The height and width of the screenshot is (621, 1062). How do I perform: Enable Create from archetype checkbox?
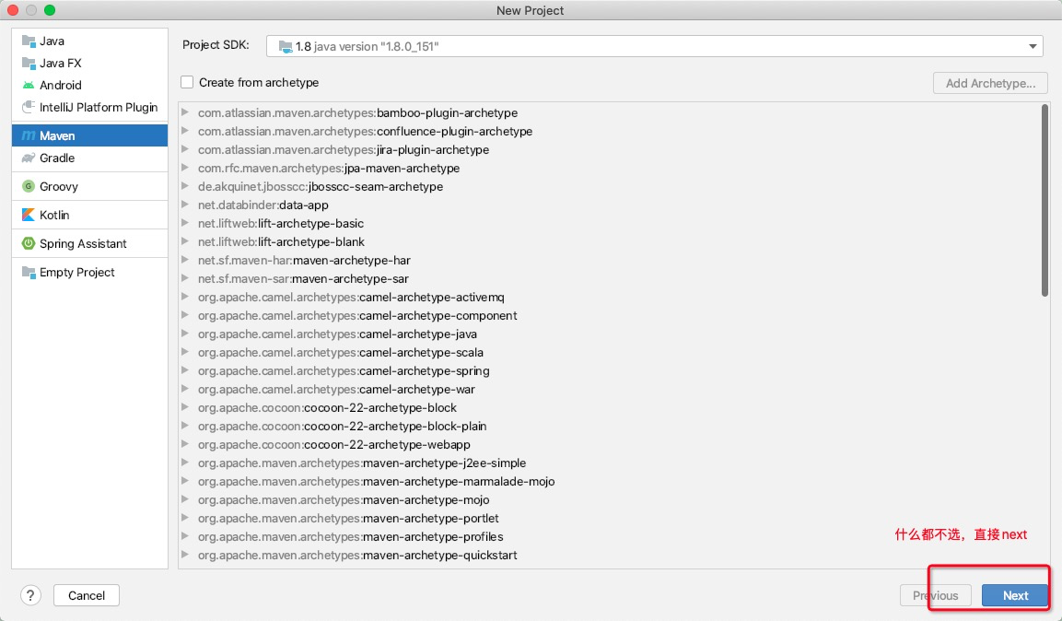tap(187, 83)
